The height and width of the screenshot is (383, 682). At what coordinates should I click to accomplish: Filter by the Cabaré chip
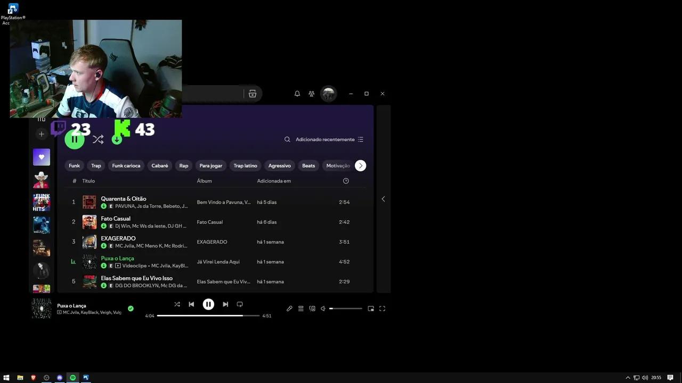pyautogui.click(x=160, y=165)
